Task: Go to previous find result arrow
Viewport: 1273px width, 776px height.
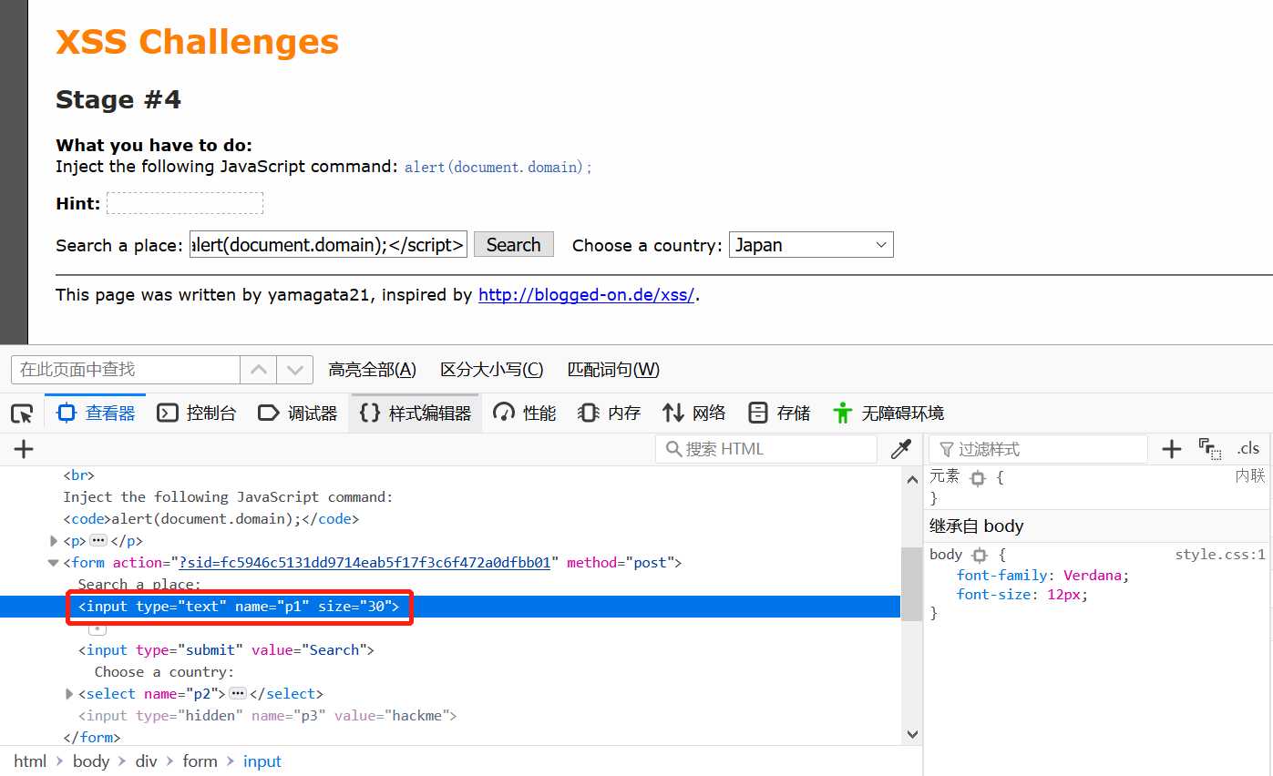Action: click(x=259, y=369)
